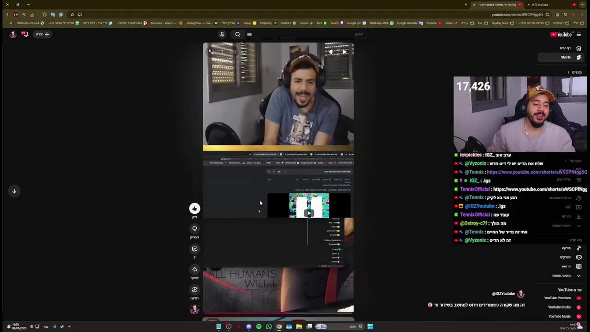Start voice search with microphone icon
The image size is (590, 332).
click(x=222, y=34)
